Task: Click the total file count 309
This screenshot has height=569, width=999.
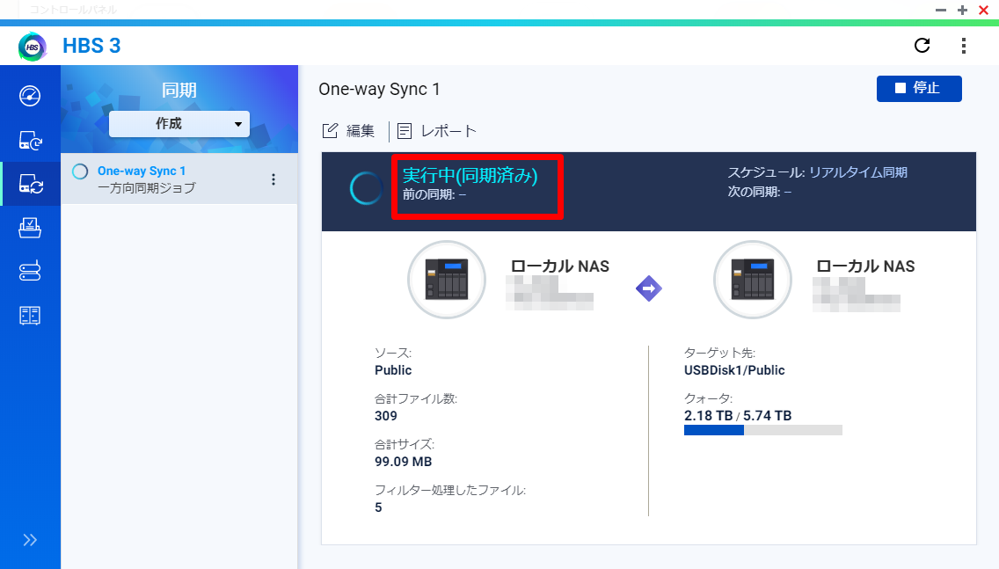Action: click(x=386, y=416)
